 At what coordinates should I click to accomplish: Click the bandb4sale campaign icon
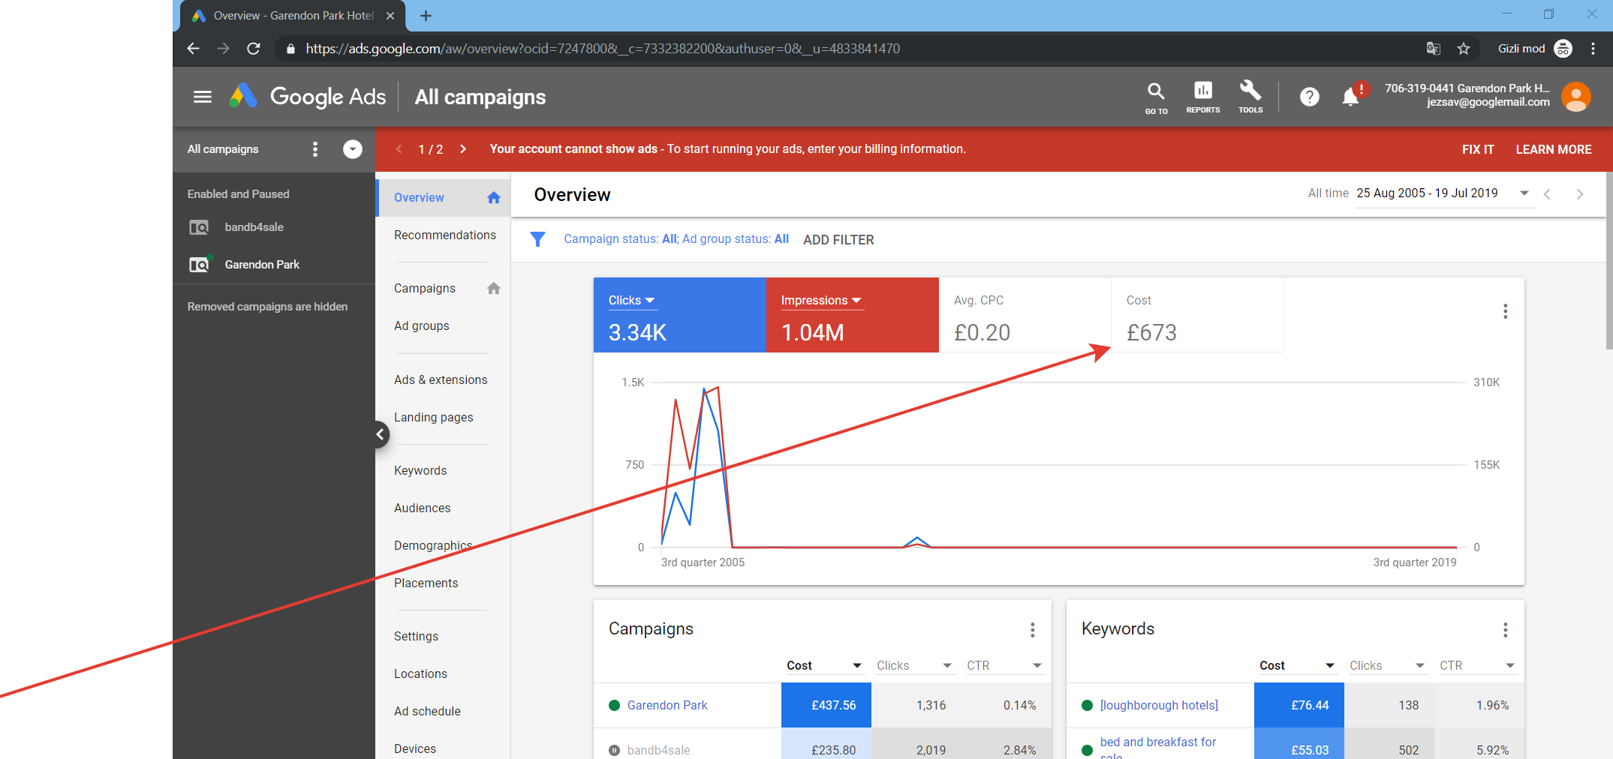(199, 227)
